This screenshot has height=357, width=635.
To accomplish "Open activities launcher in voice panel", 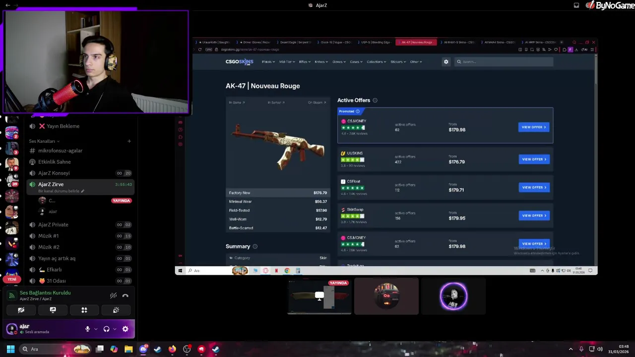I will tap(84, 310).
